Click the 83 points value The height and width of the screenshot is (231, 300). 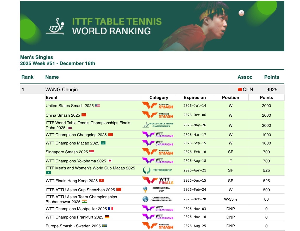click(266, 199)
